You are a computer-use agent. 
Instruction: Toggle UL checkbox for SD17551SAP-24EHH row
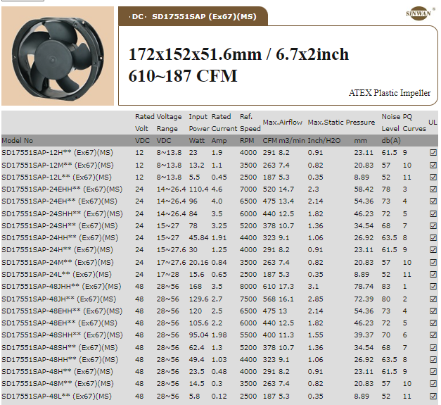433,189
